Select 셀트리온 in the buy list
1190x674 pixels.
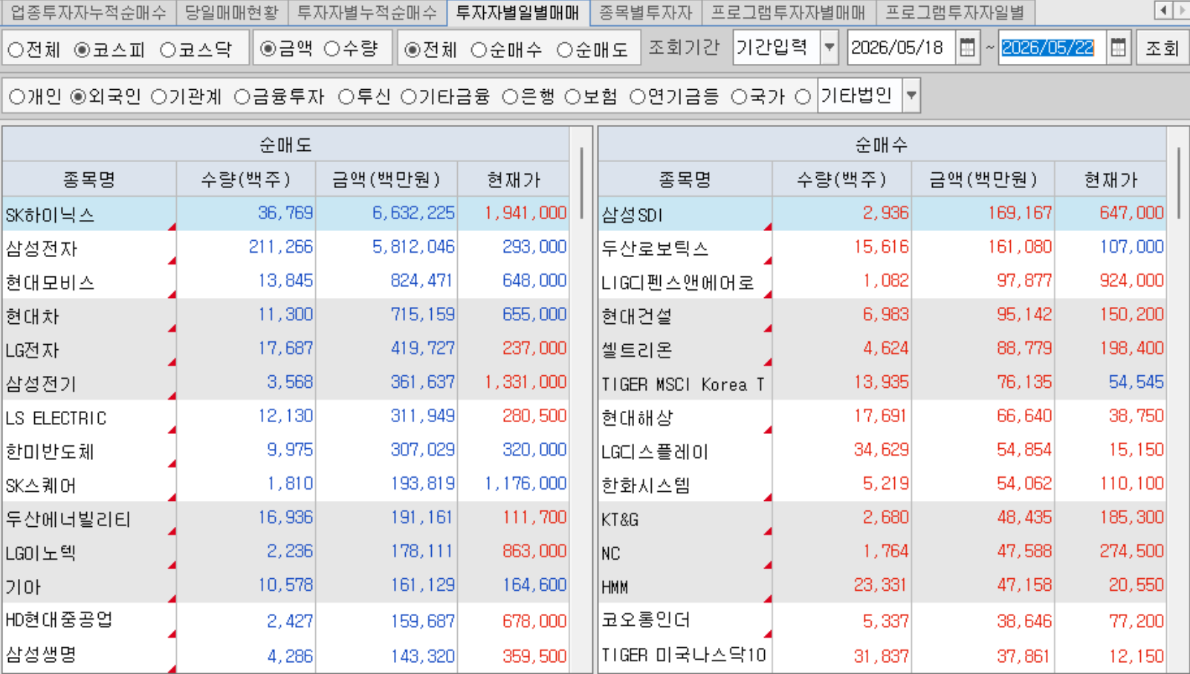click(882, 349)
